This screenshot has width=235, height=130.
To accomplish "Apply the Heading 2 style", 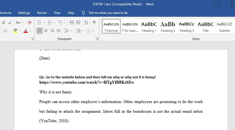I will click(168, 26).
